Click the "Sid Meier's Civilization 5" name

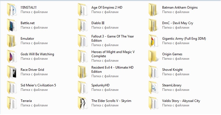[x=38, y=85]
